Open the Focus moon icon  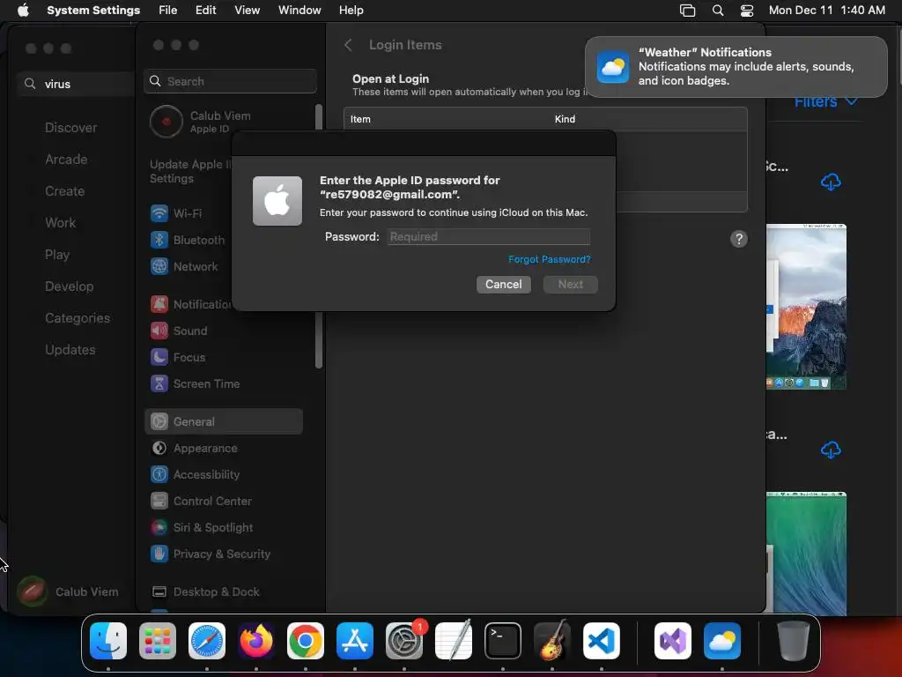[159, 358]
